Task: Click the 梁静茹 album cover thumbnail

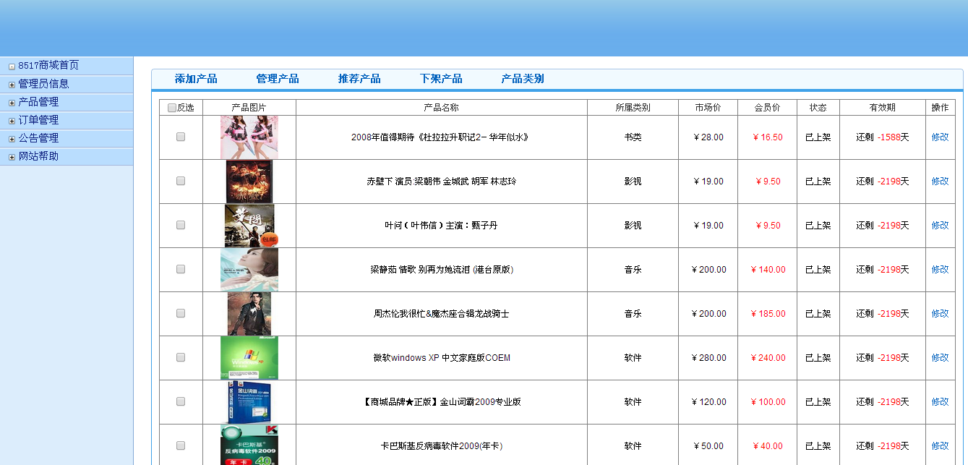Action: pos(249,270)
